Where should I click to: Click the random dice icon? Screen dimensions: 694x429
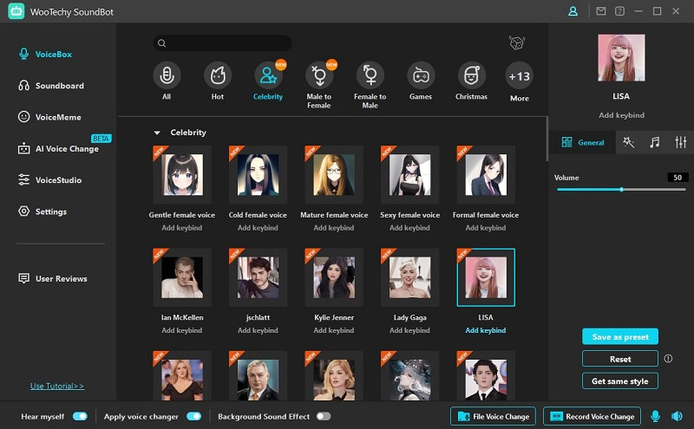(517, 43)
